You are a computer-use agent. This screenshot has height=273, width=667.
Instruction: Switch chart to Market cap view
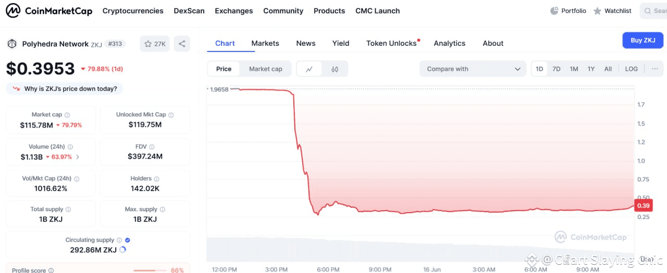(266, 69)
